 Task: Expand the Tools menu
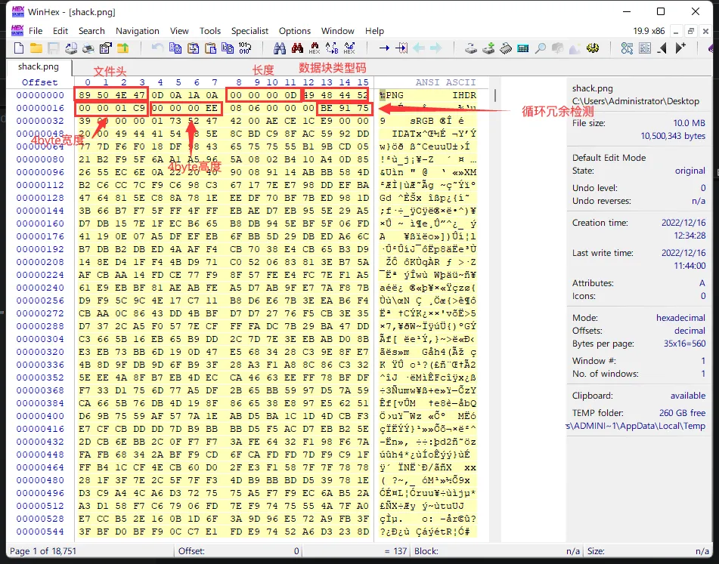[210, 31]
